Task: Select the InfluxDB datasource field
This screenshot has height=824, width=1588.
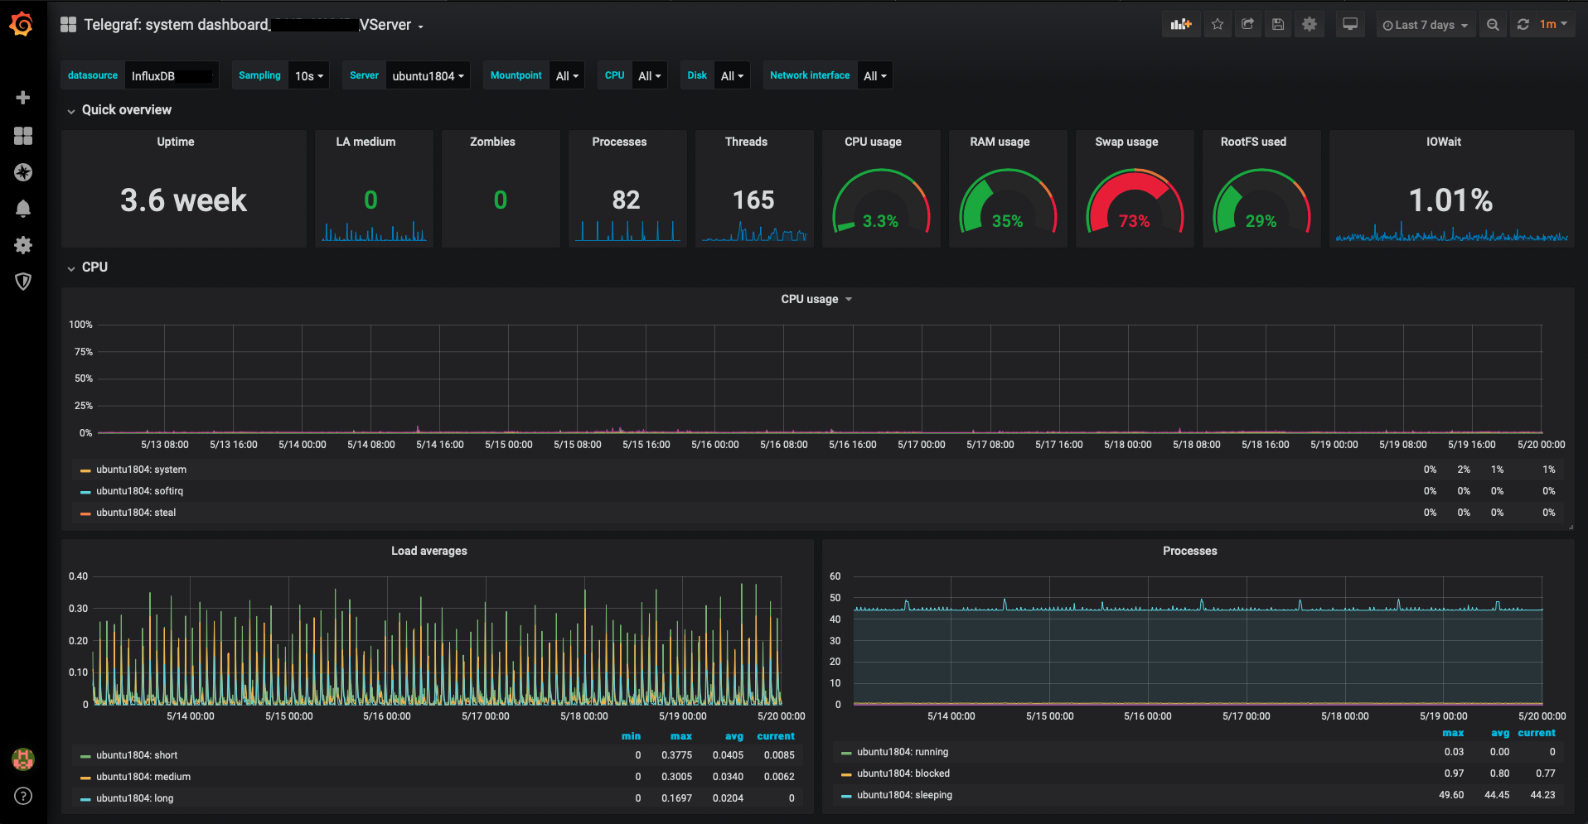Action: click(x=172, y=75)
